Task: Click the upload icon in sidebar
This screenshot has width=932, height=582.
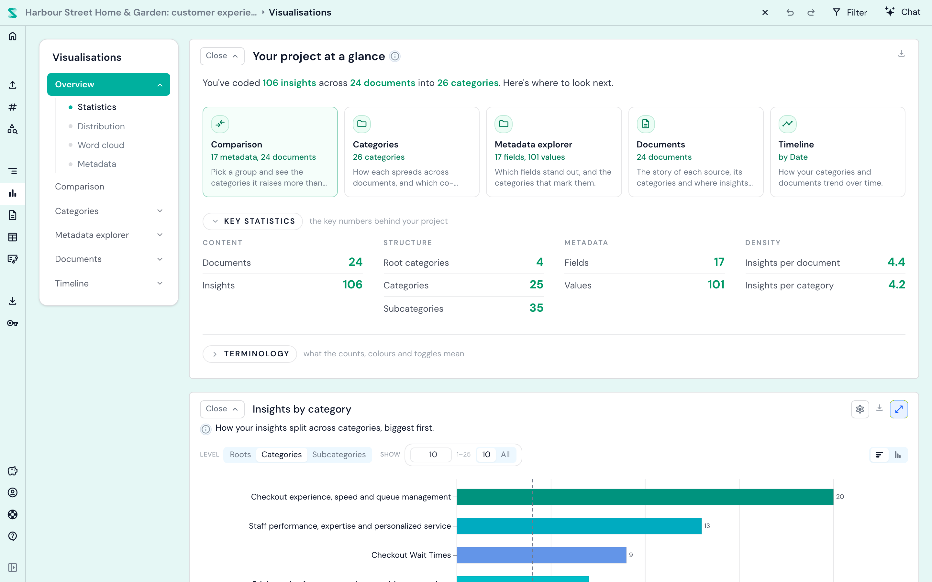Action: [13, 85]
